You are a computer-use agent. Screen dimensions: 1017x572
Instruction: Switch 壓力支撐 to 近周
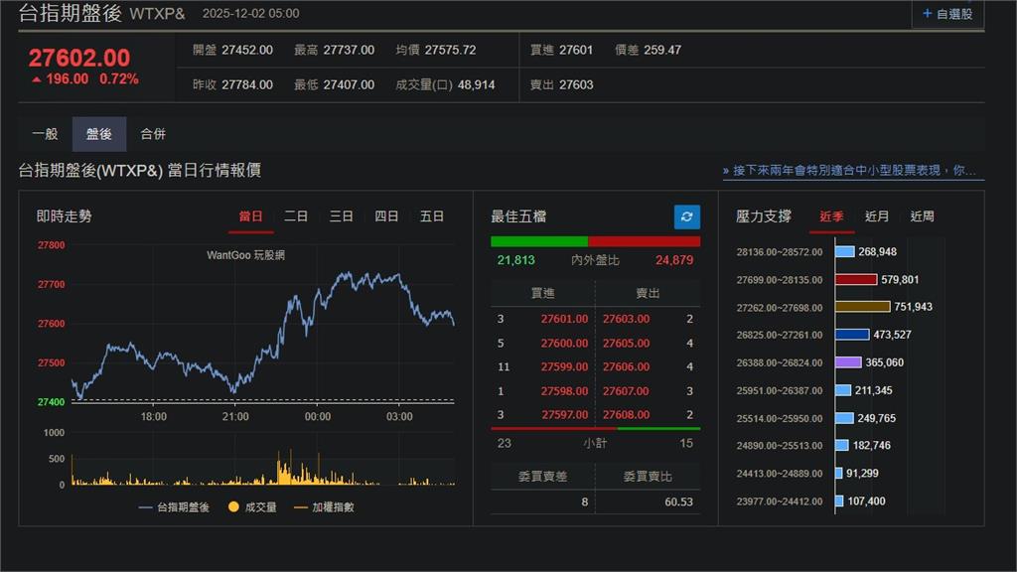pos(922,216)
